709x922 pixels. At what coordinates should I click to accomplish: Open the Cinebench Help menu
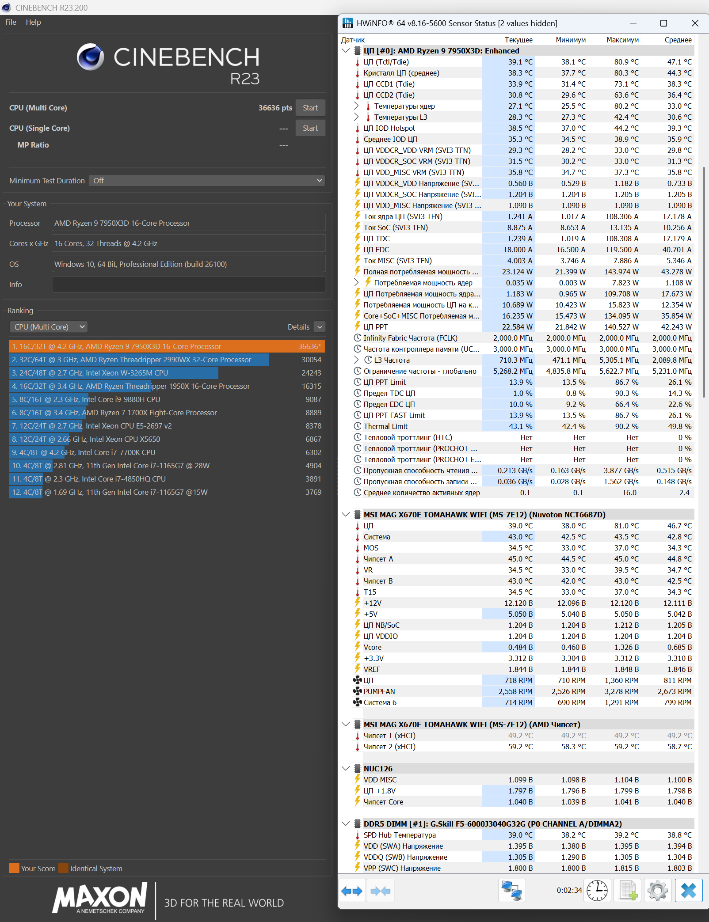coord(33,22)
